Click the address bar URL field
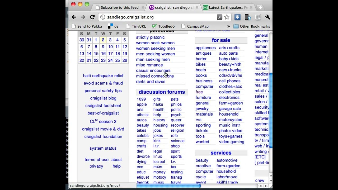 (x=158, y=17)
